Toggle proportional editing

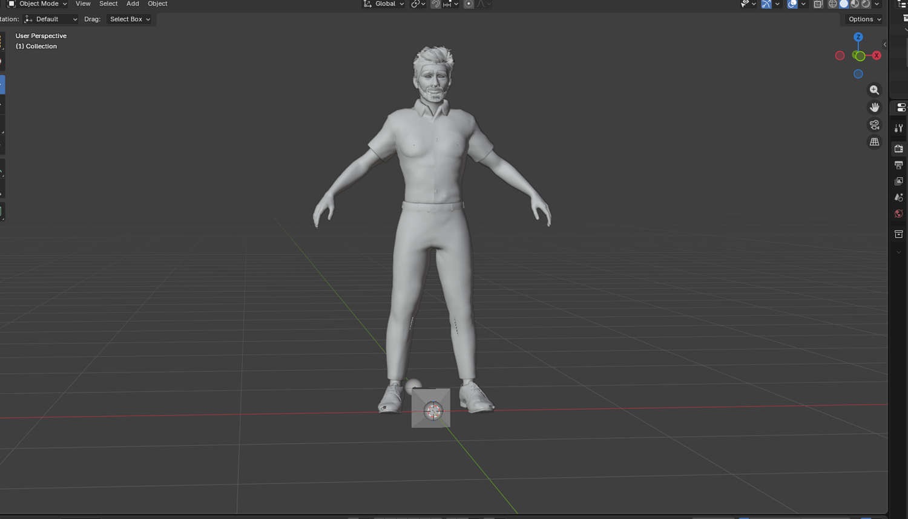pos(469,4)
